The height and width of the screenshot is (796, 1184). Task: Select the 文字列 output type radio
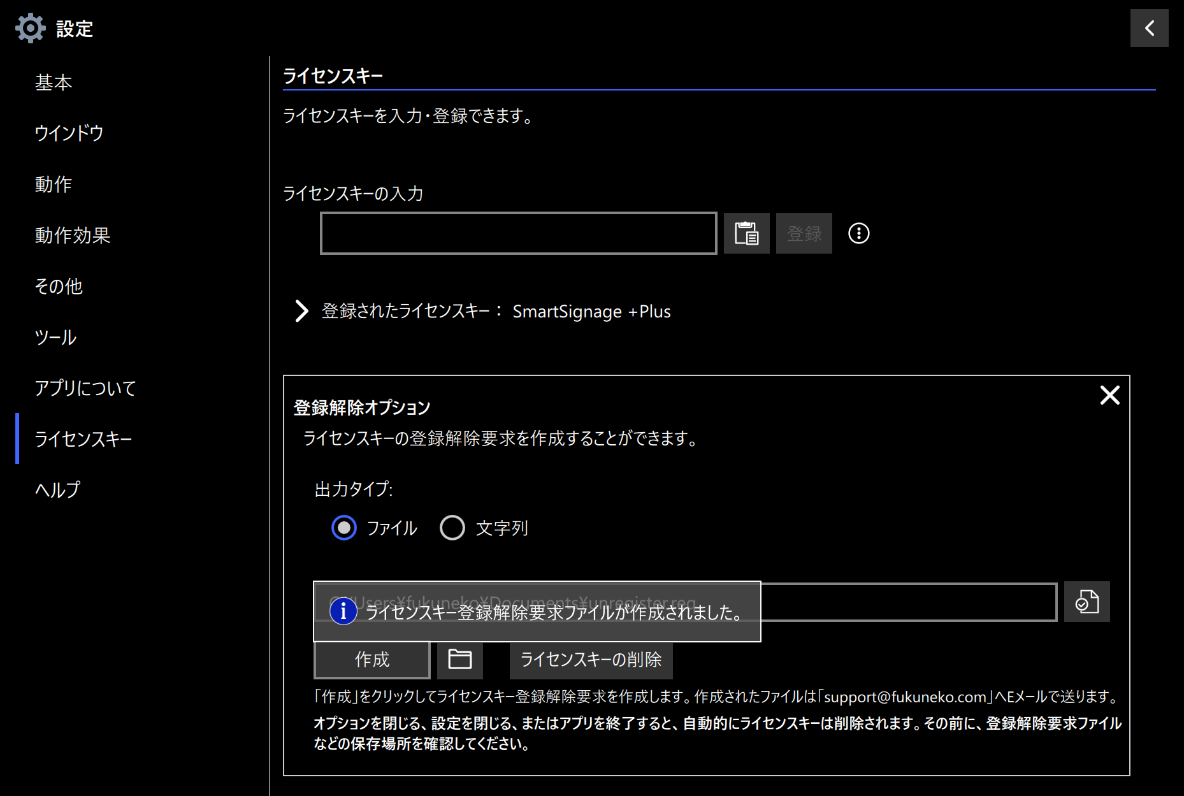[x=452, y=528]
